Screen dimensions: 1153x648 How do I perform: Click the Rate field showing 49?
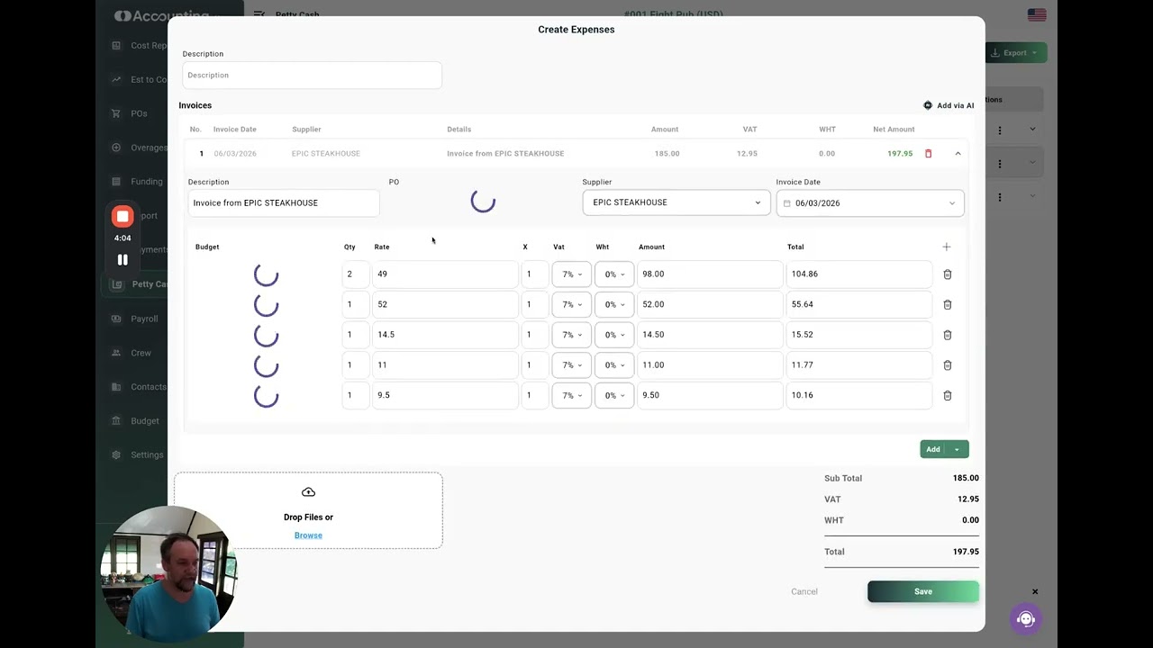(x=445, y=274)
